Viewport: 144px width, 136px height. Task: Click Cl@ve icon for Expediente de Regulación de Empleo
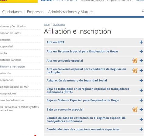click(x=135, y=70)
